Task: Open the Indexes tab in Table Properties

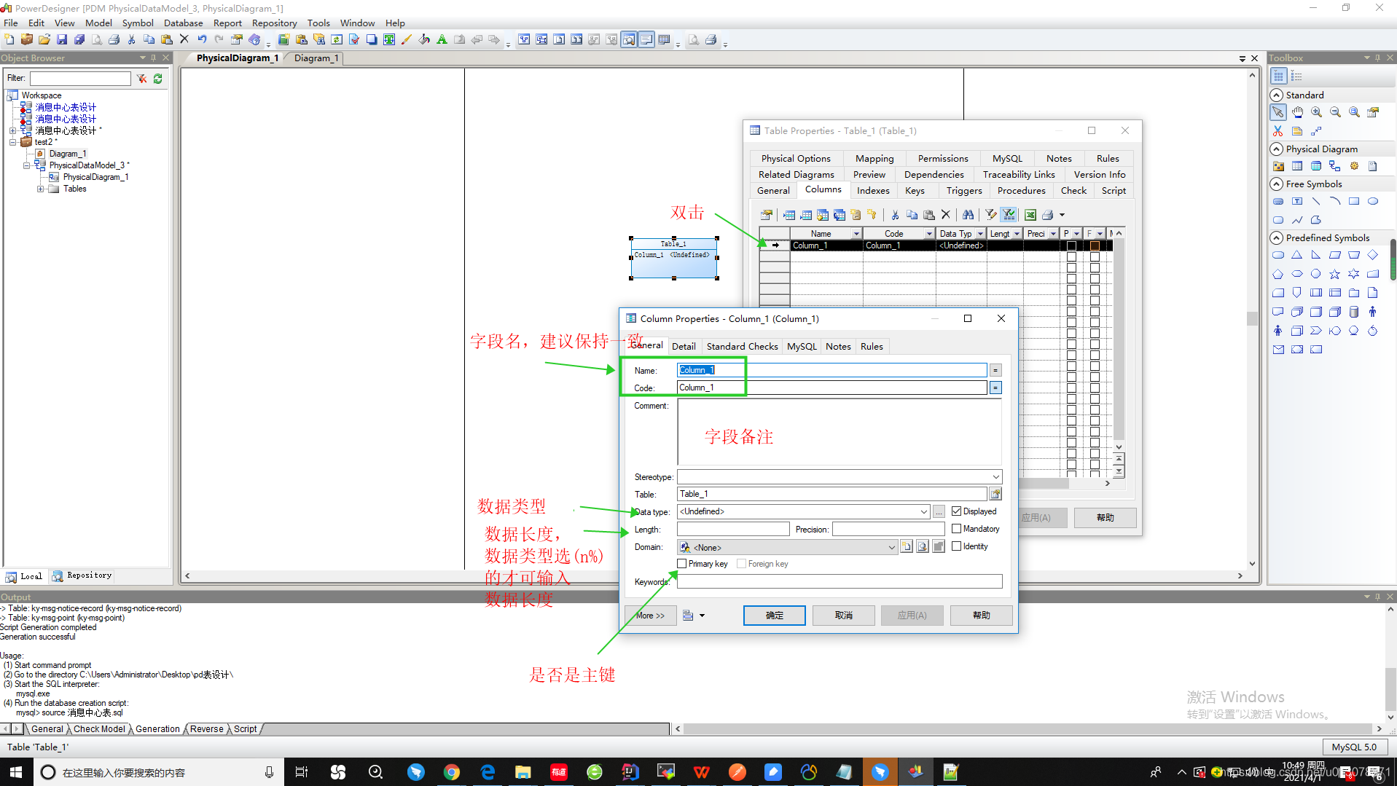Action: point(873,191)
